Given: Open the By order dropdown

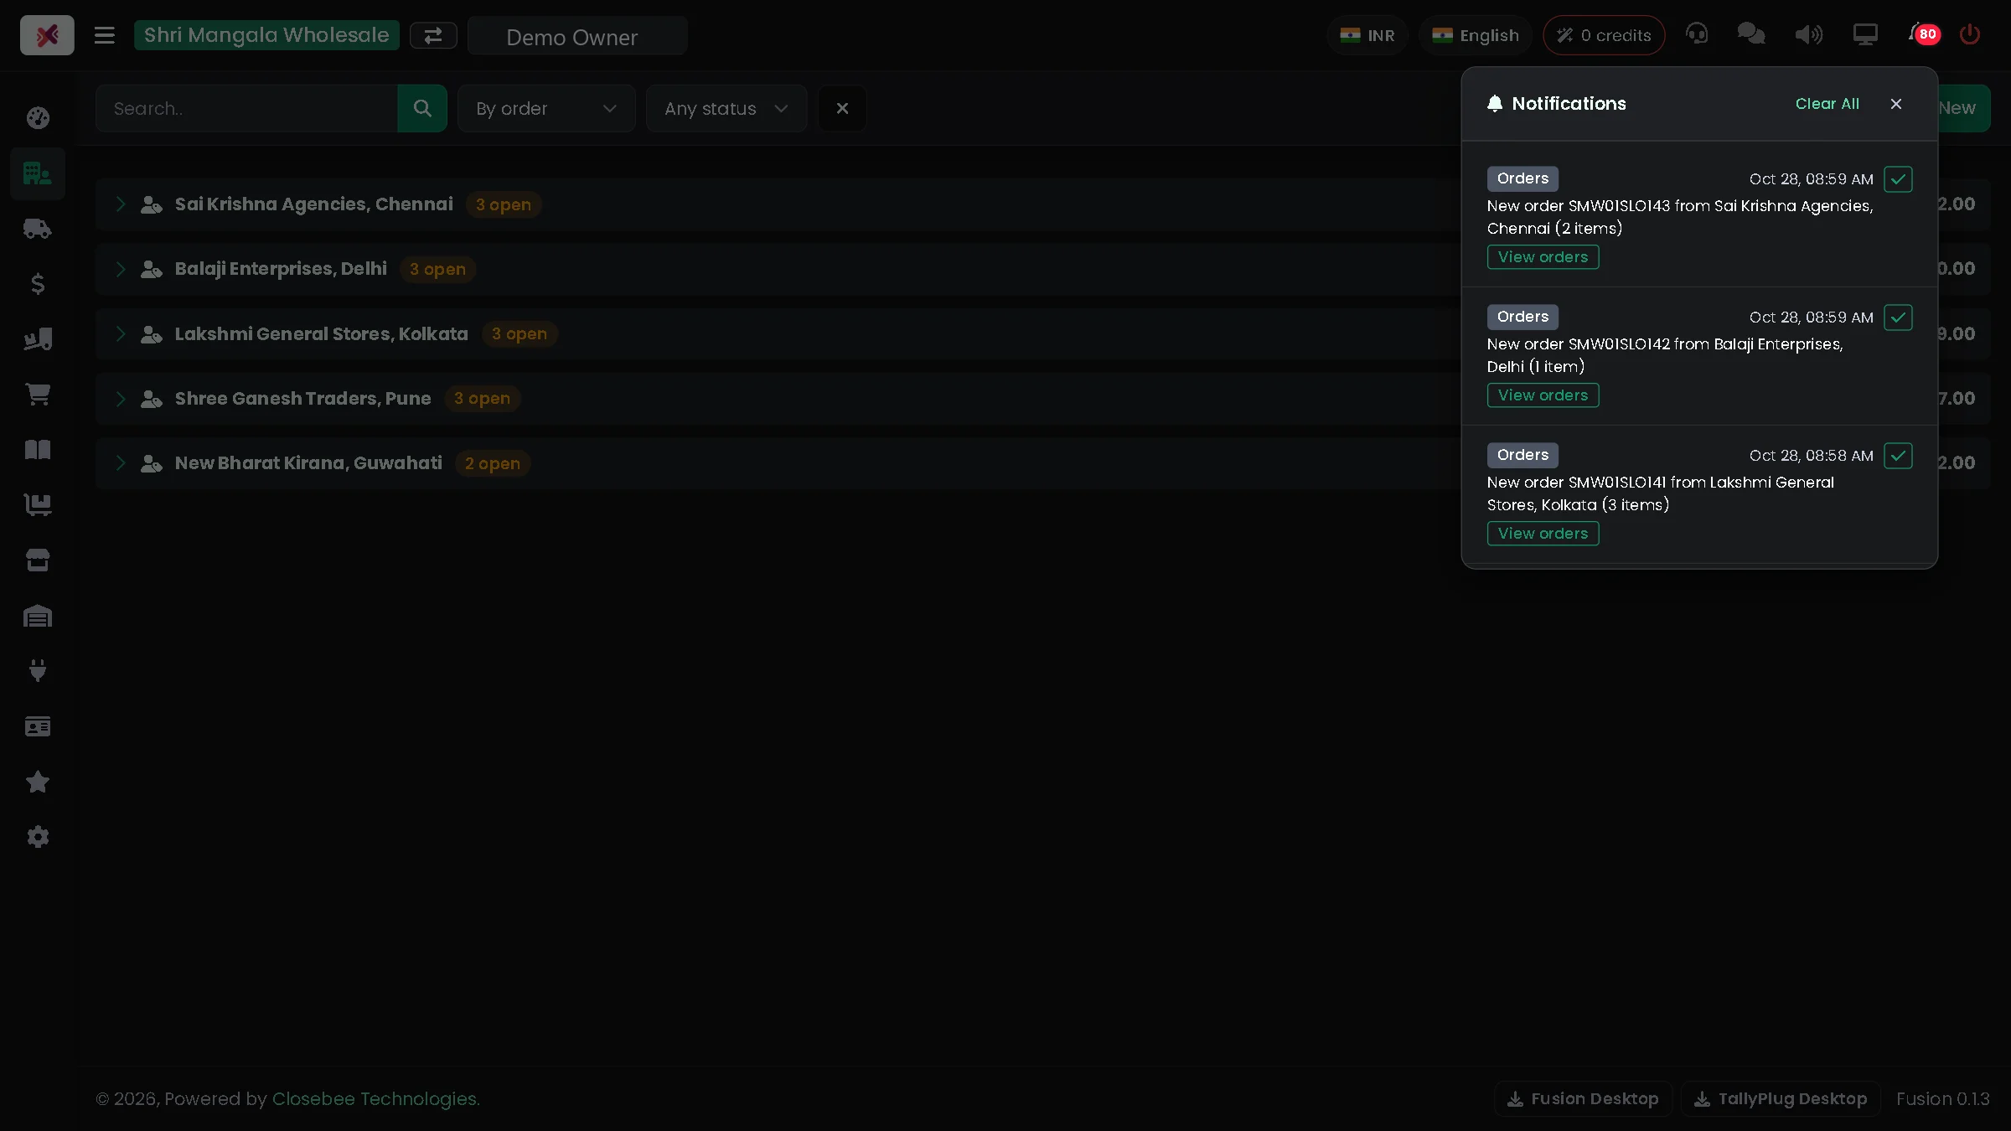Looking at the screenshot, I should point(546,108).
